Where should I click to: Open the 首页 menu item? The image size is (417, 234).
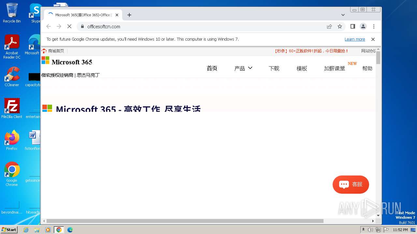212,68
